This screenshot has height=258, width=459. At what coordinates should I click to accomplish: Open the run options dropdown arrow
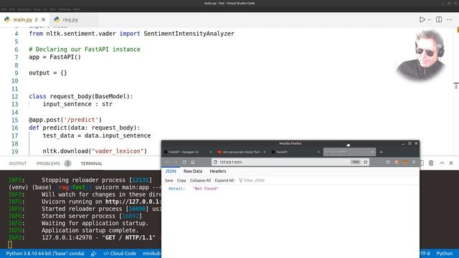tap(429, 20)
